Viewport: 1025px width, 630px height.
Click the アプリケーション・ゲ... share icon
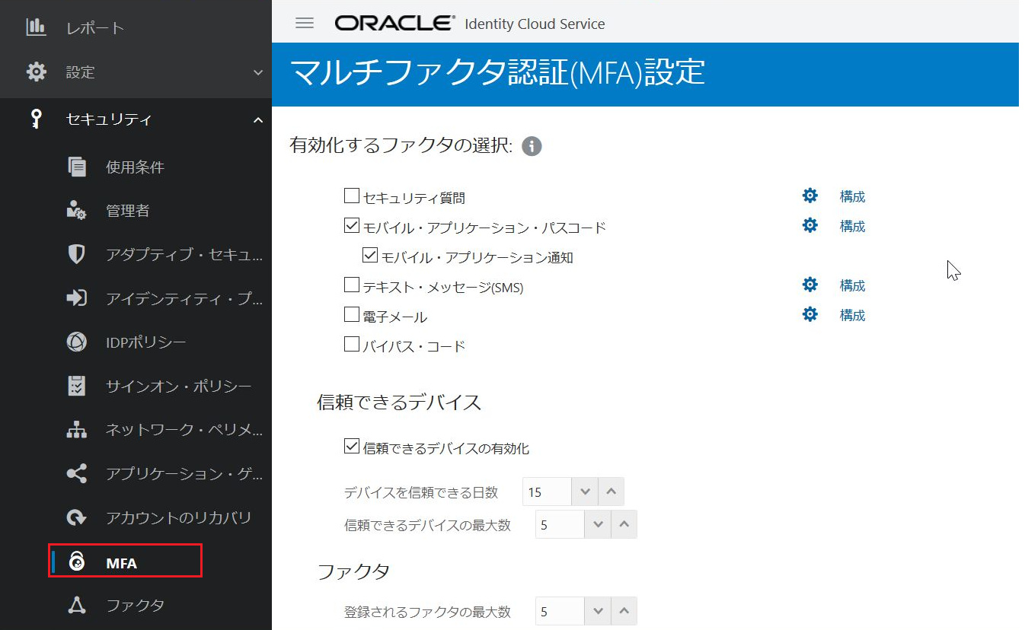(x=77, y=474)
